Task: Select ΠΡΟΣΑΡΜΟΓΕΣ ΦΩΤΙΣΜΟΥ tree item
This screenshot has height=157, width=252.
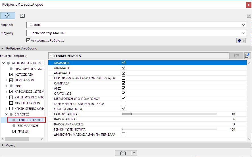Action: [30, 69]
